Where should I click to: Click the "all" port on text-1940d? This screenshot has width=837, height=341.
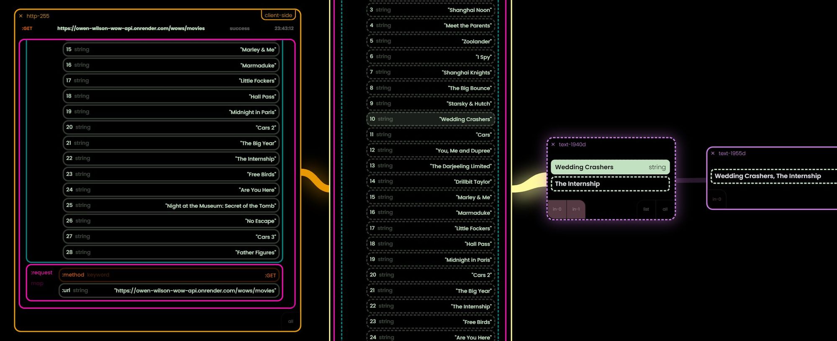tap(665, 209)
